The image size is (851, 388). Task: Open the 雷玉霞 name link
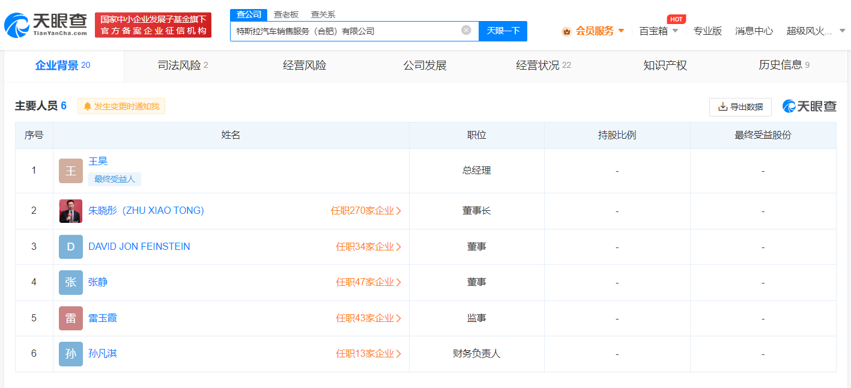tap(103, 318)
